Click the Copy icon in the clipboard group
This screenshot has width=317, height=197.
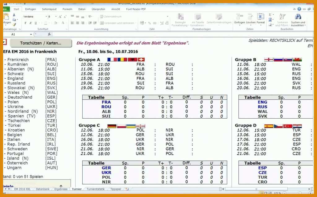tap(14, 19)
